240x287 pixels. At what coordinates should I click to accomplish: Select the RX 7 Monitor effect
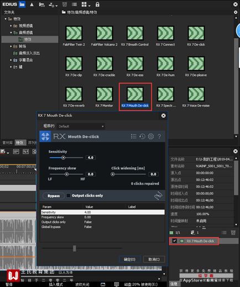pyautogui.click(x=104, y=97)
